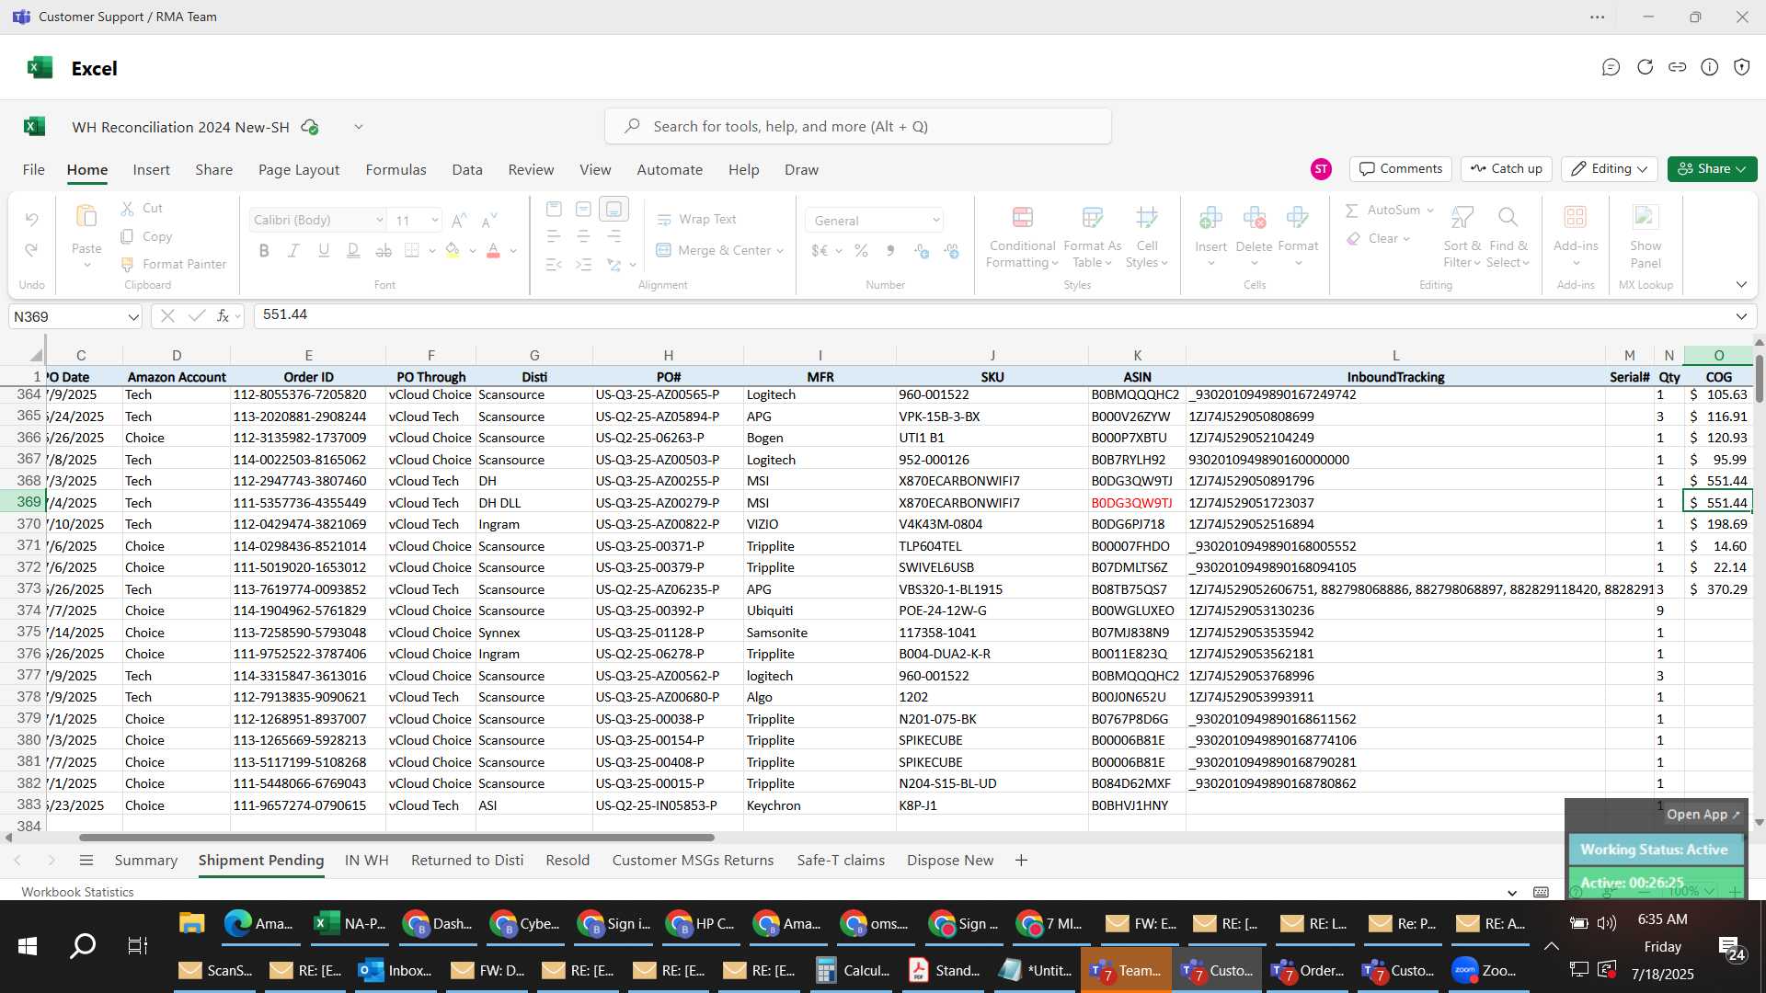
Task: Open the borders dropdown arrow
Action: [x=431, y=251]
